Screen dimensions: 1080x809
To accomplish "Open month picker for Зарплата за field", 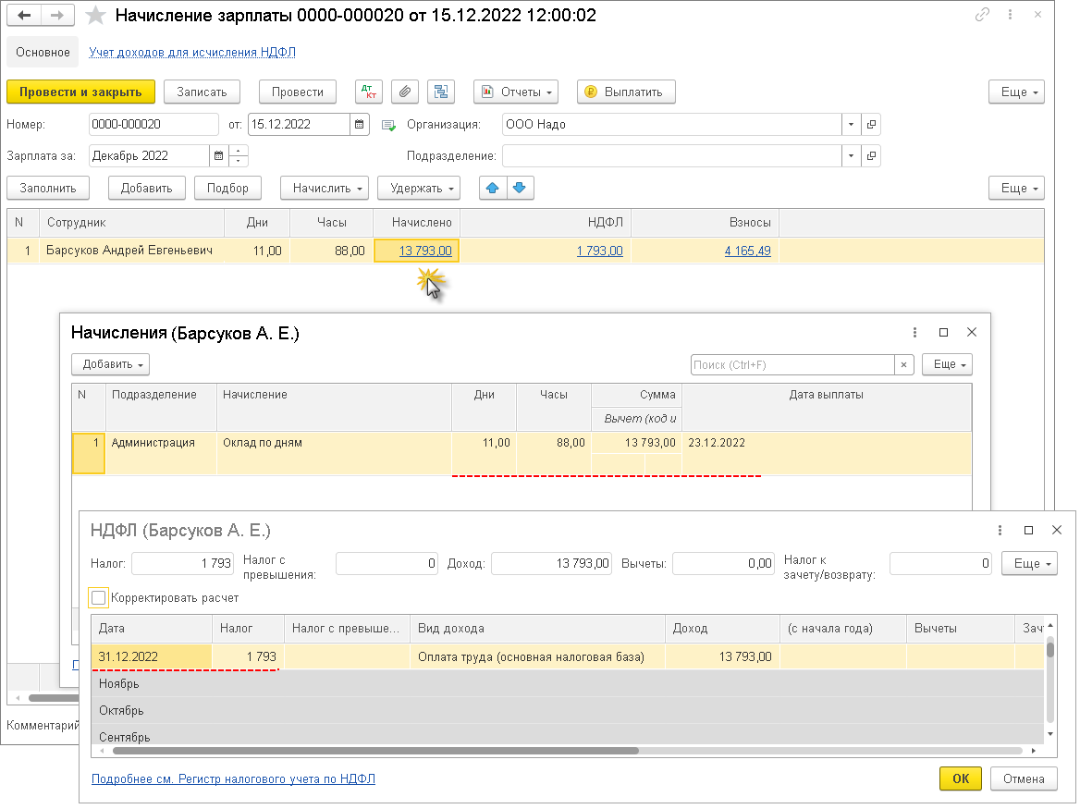I will [218, 155].
